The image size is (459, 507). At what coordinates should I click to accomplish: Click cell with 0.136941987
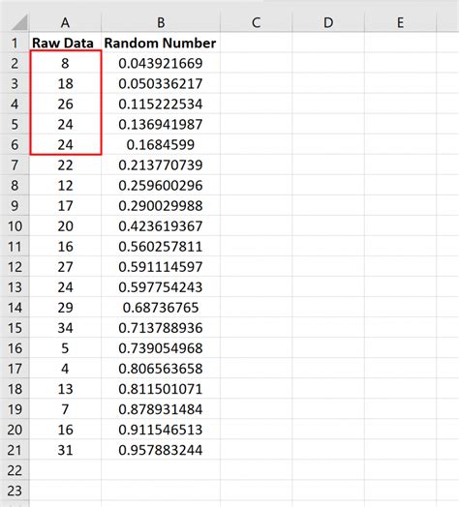click(x=161, y=124)
